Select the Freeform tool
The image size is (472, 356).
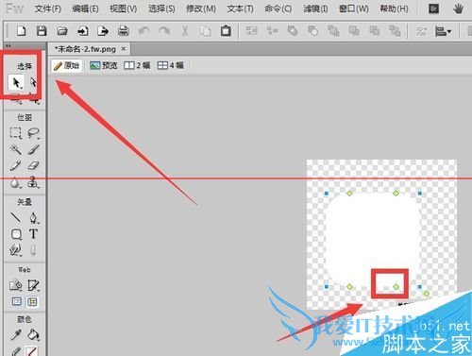coord(16,250)
